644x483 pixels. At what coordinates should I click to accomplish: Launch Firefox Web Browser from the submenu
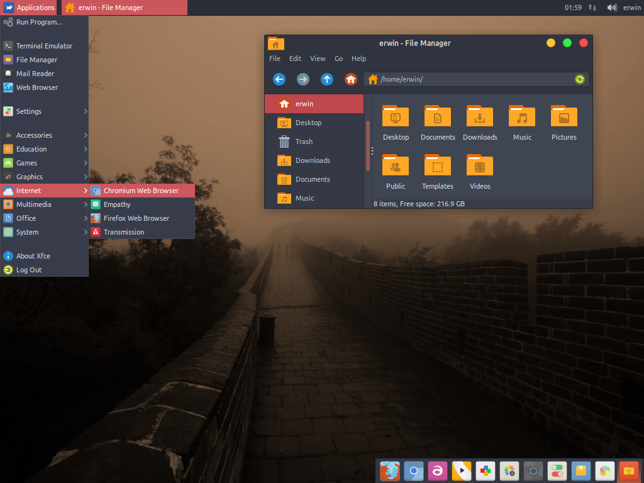click(142, 218)
